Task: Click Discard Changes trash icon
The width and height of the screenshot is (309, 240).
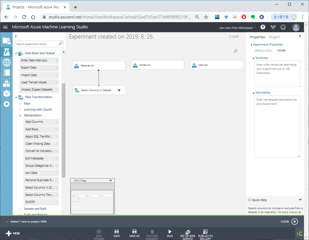Action: coord(152,232)
